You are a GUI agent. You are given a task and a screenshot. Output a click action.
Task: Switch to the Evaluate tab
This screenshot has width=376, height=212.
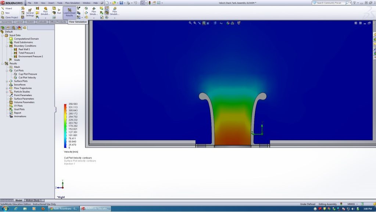pyautogui.click(x=42, y=22)
